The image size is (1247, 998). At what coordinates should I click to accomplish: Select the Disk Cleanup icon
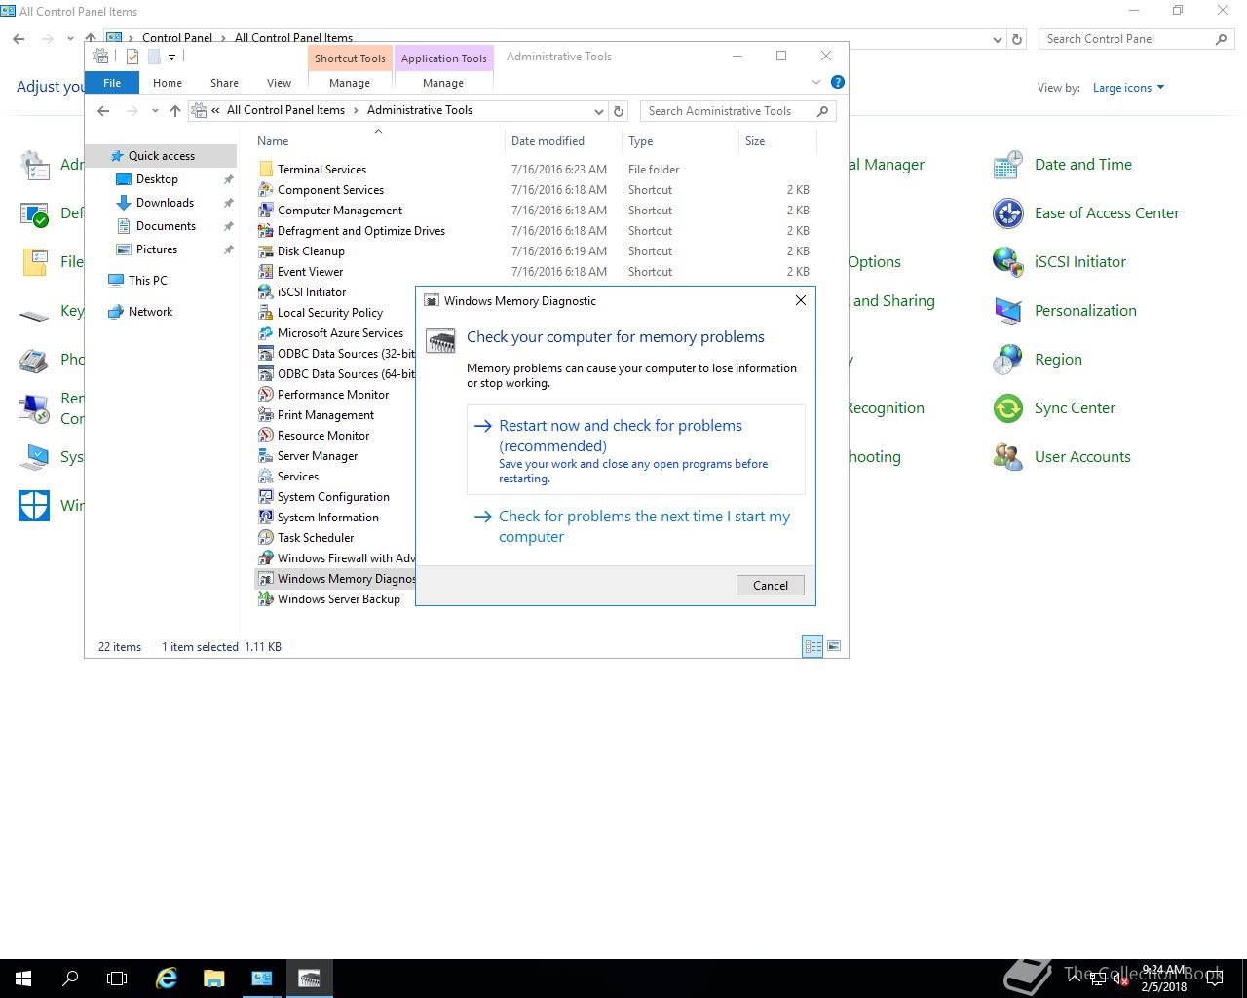265,251
